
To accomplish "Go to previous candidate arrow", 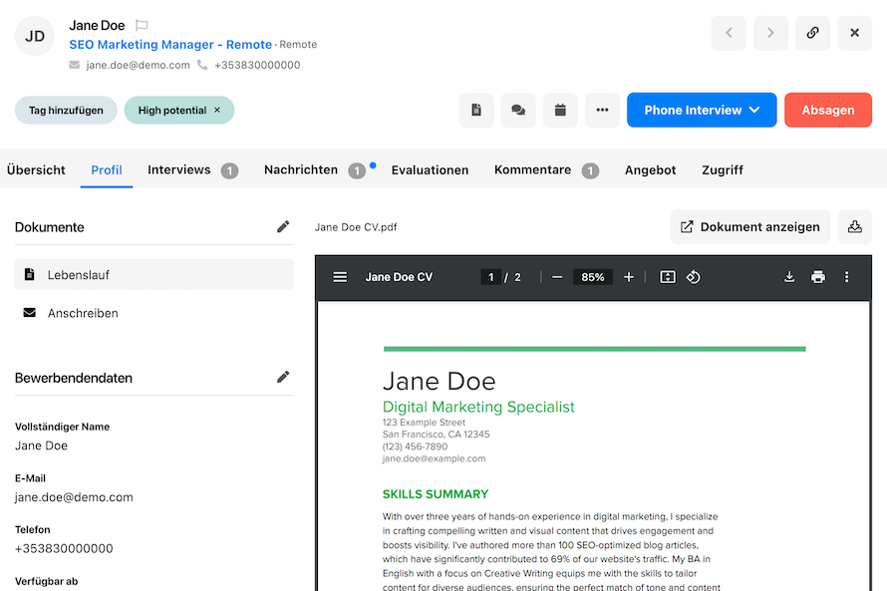I will (x=729, y=33).
